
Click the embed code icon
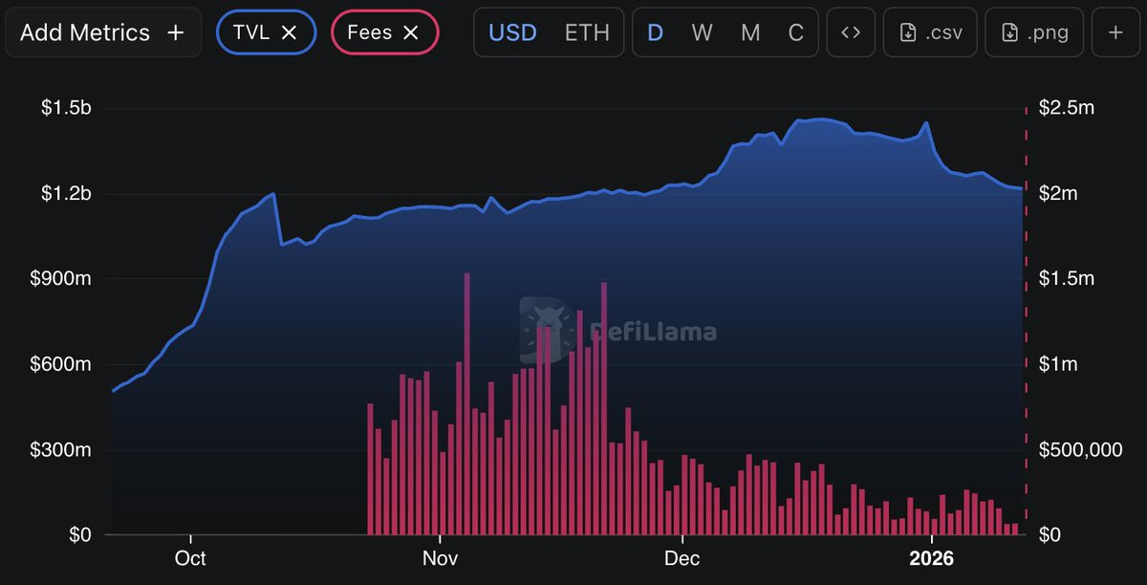pos(851,32)
